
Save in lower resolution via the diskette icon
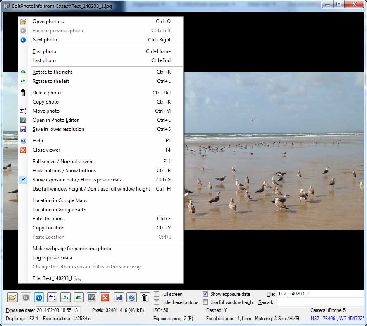pyautogui.click(x=118, y=297)
